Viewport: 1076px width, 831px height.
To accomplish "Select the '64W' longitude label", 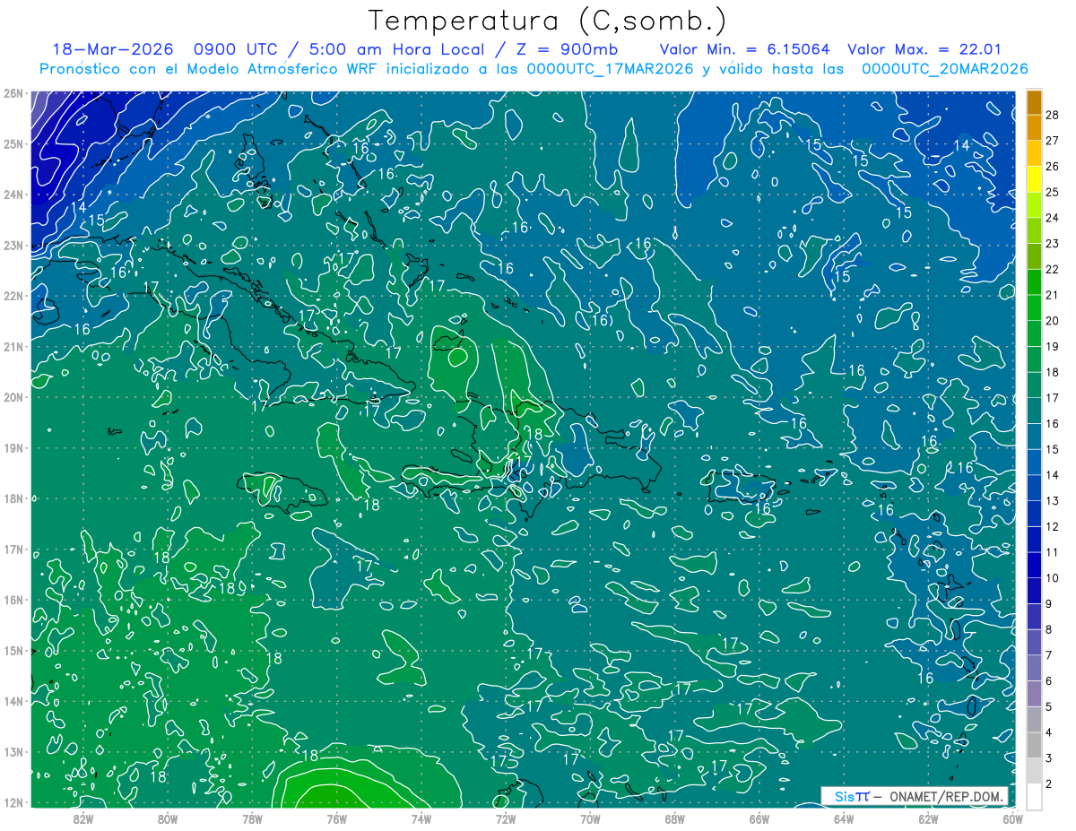I will [844, 818].
